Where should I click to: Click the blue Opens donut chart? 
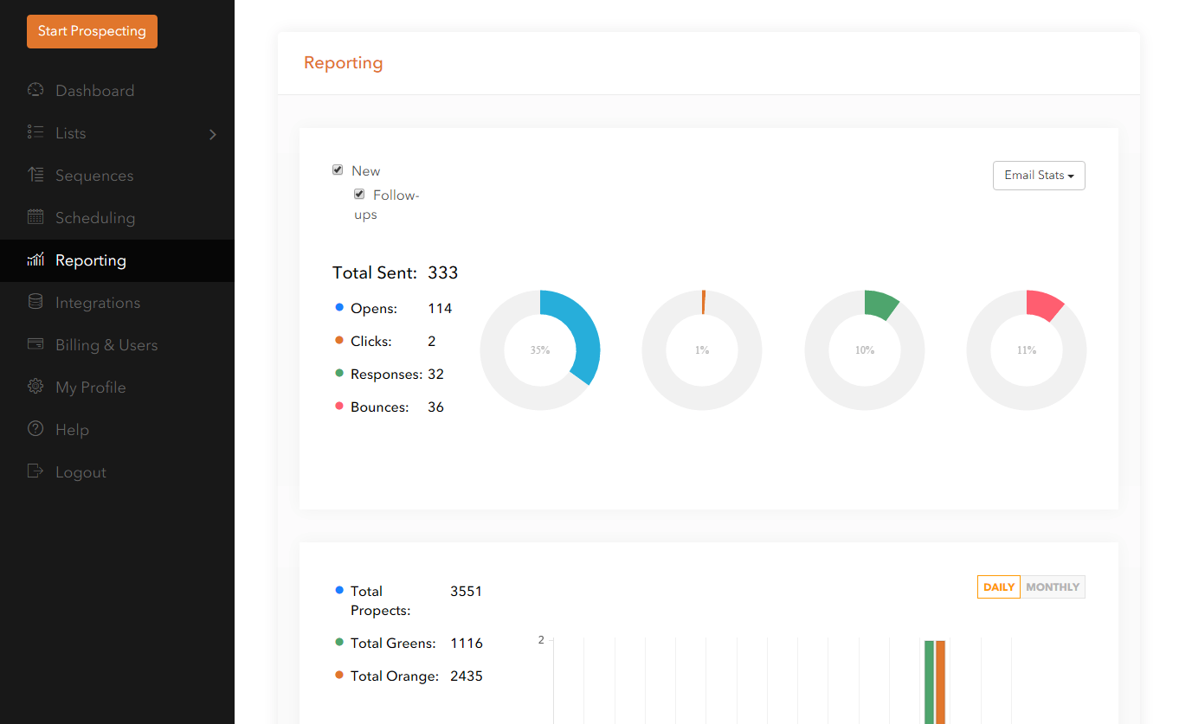pos(540,349)
